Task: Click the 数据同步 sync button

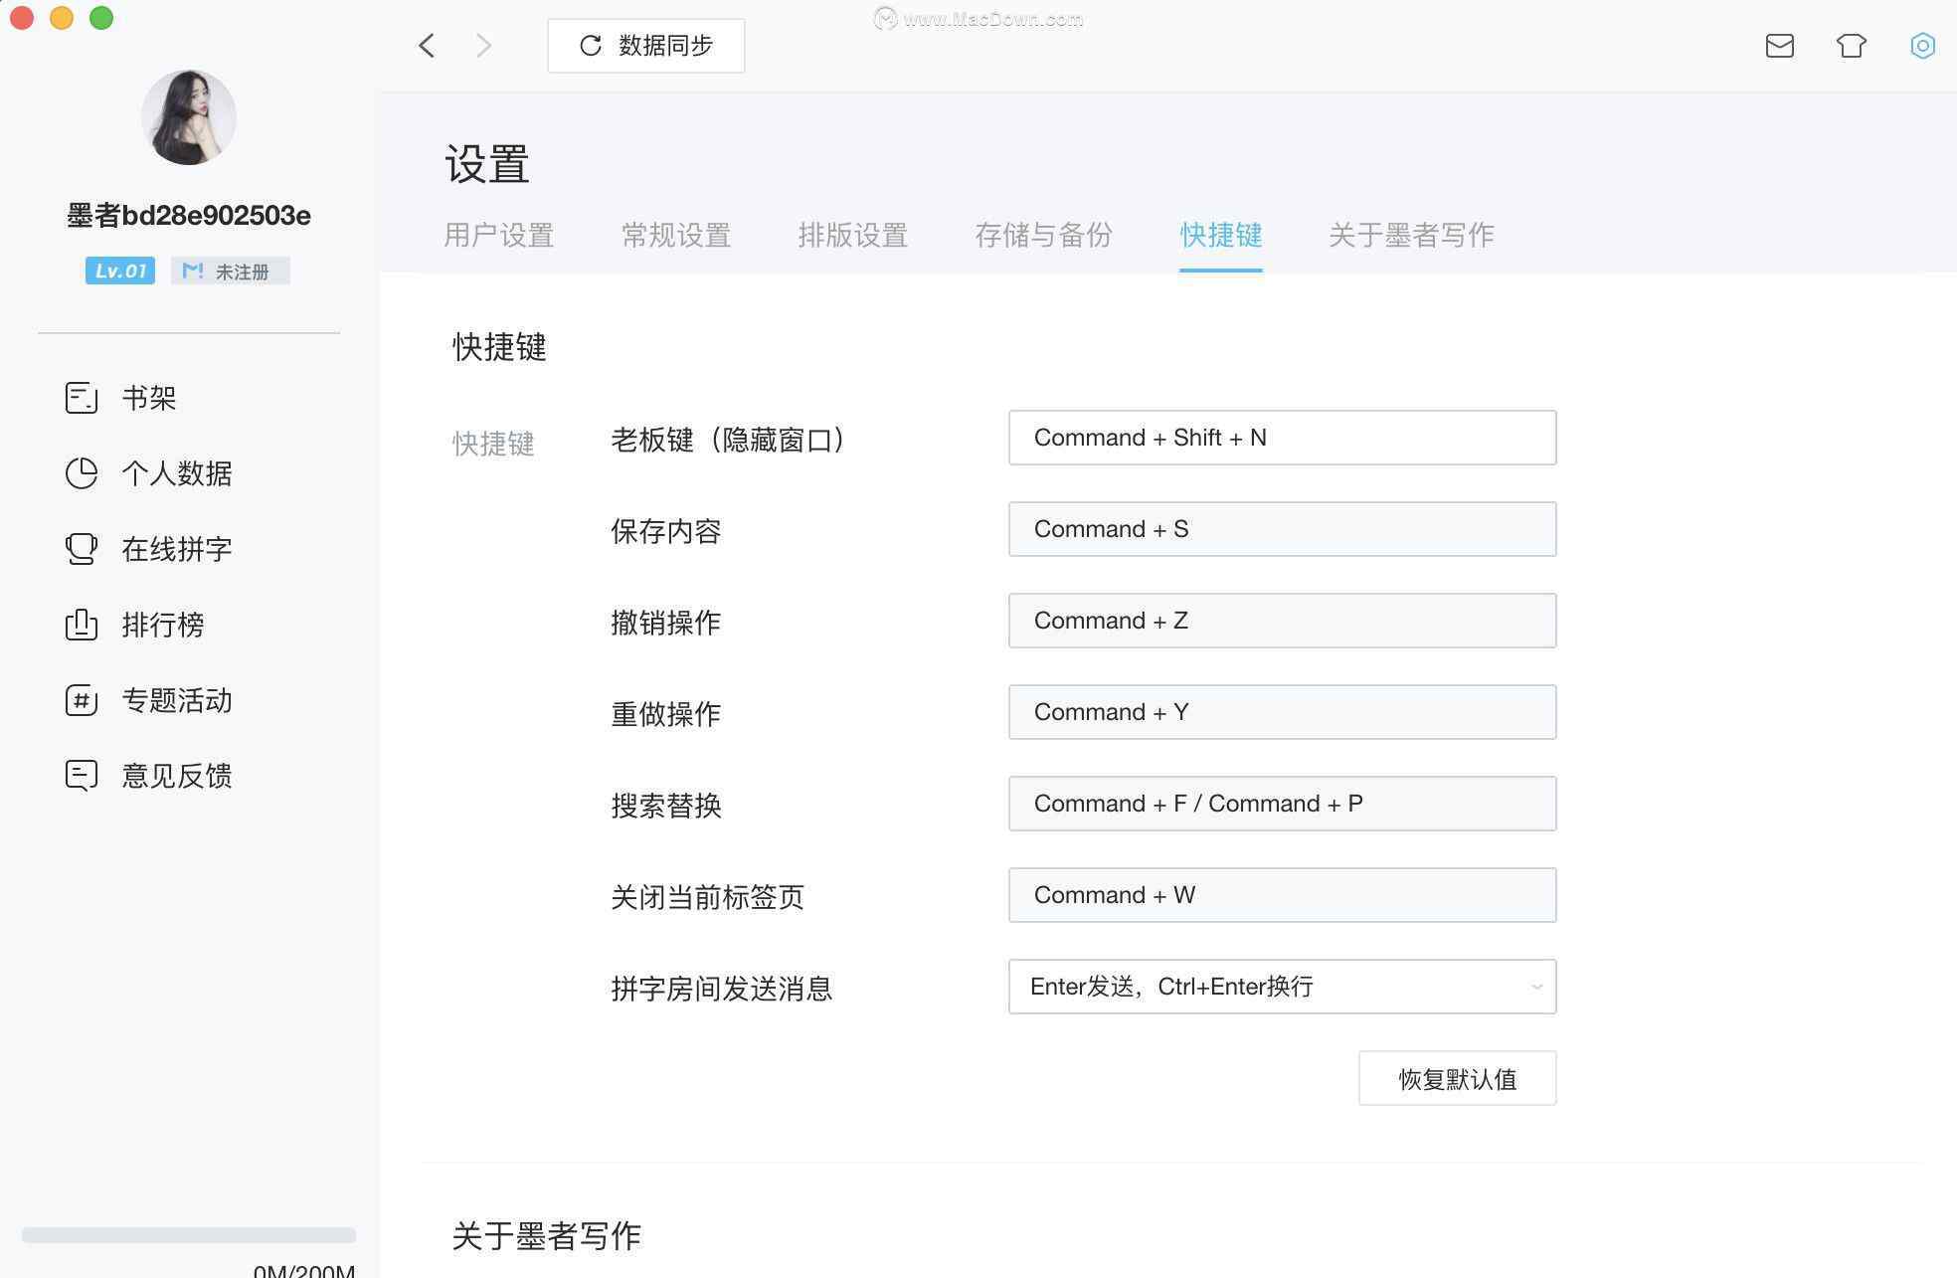Action: coord(645,46)
